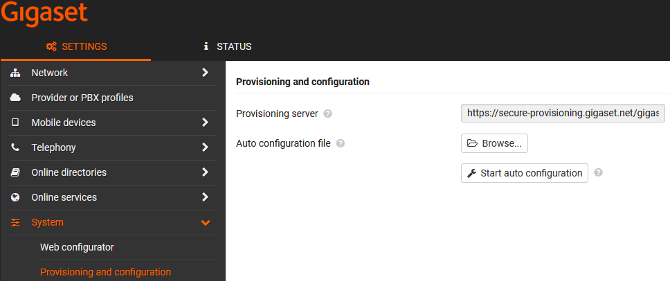
Task: Click the Provisioning server URL field
Action: click(563, 113)
